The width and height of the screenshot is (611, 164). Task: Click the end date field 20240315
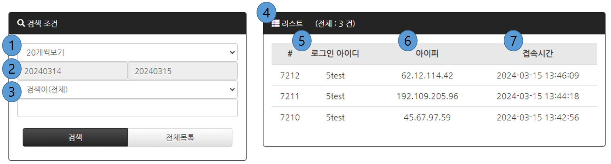[x=183, y=71]
